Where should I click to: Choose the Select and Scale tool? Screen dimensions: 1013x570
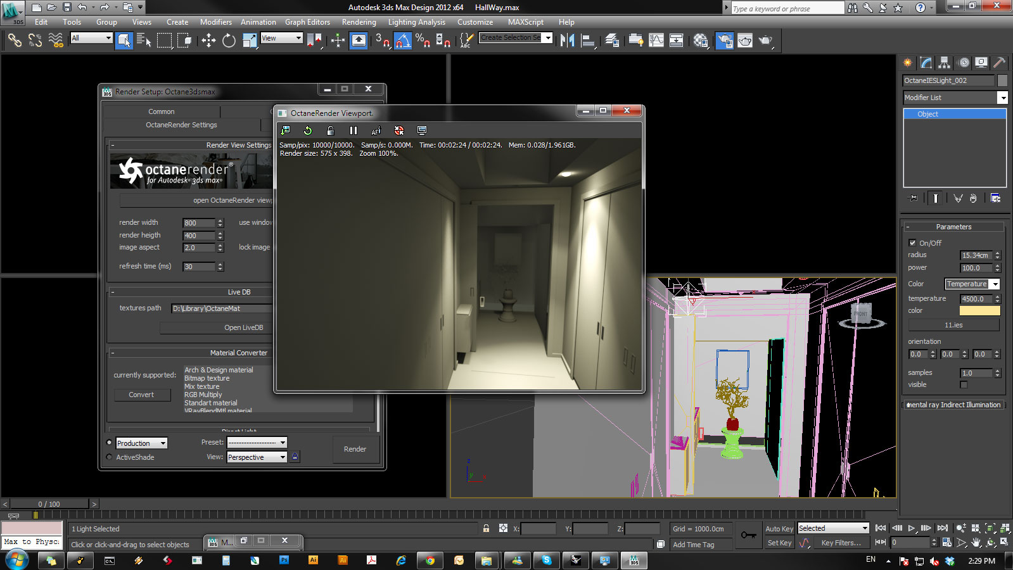tap(250, 41)
